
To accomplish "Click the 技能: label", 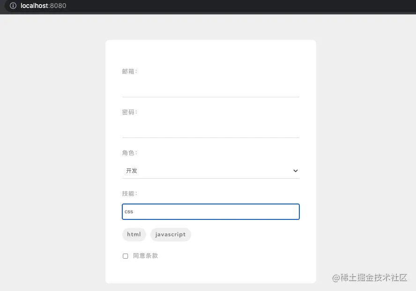I will point(129,194).
